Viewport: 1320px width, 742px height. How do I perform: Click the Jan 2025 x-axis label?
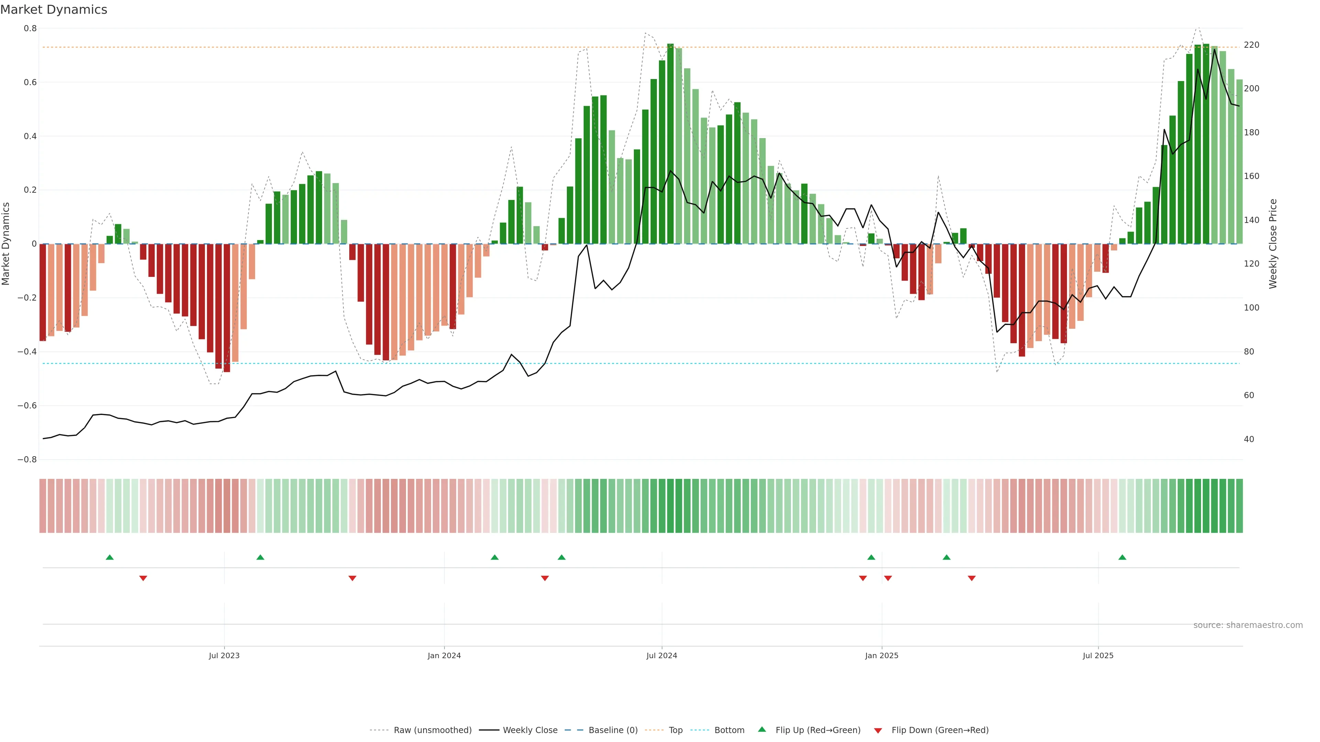tap(881, 655)
